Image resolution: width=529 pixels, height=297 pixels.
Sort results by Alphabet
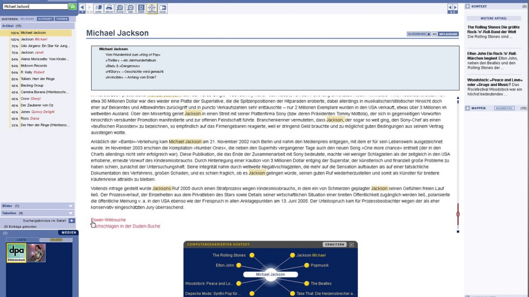click(x=45, y=19)
